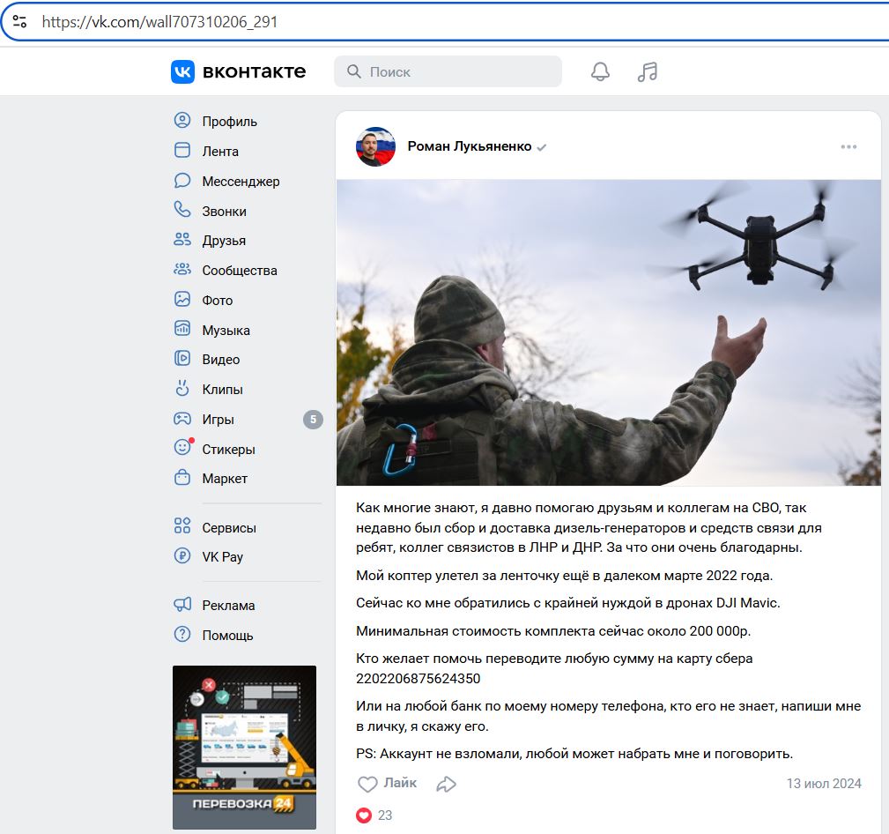
Task: Click the Игры badge showing 5
Action: point(313,420)
